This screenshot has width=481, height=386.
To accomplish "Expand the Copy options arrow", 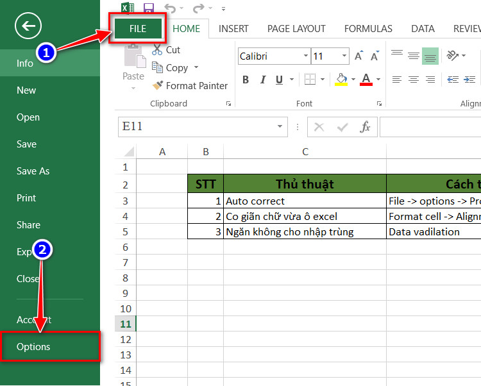I will click(x=196, y=67).
